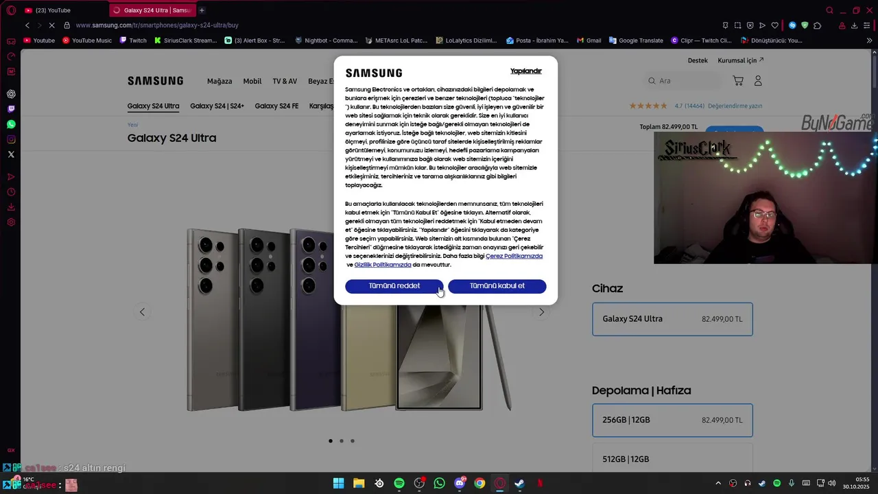The height and width of the screenshot is (494, 878).
Task: Open the Samsung shopping cart
Action: pos(738,81)
